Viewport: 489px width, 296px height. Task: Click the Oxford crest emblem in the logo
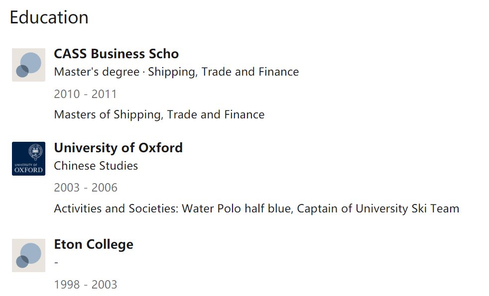click(35, 152)
